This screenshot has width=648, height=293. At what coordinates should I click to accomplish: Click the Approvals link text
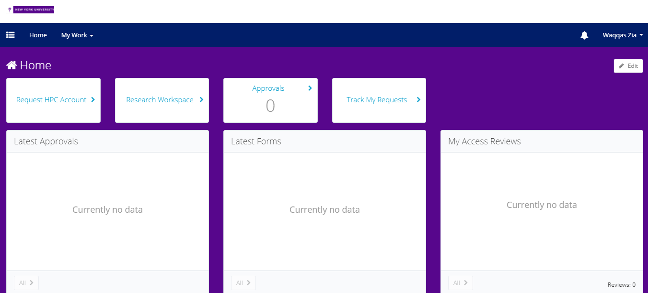click(x=268, y=88)
